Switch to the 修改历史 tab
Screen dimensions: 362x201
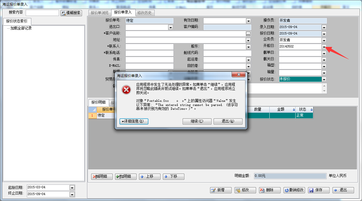coord(144,13)
